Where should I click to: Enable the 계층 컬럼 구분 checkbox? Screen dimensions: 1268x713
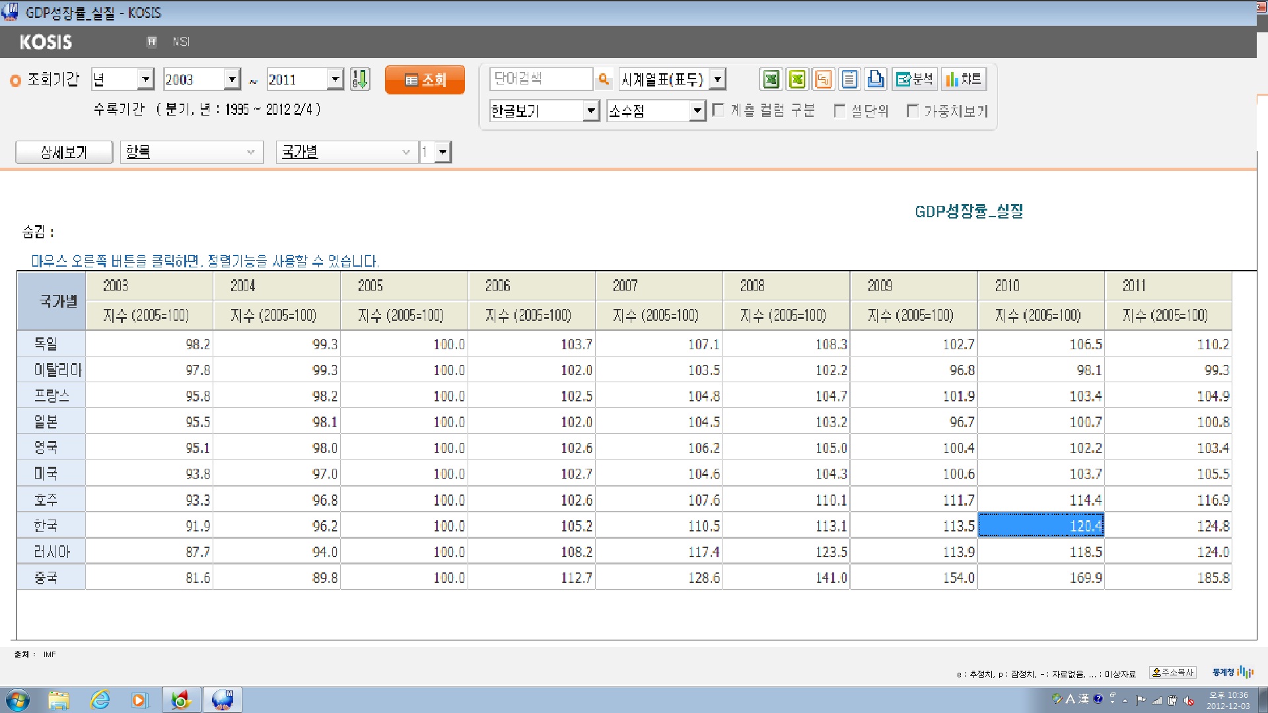click(719, 110)
